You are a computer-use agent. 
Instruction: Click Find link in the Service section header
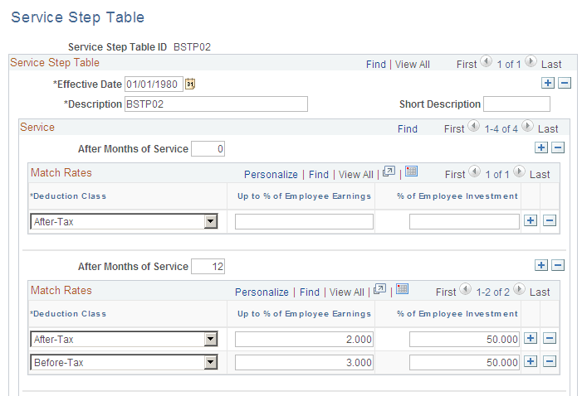407,129
